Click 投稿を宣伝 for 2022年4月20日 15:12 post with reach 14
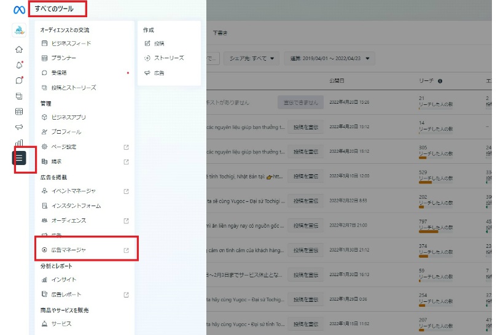 [306, 127]
